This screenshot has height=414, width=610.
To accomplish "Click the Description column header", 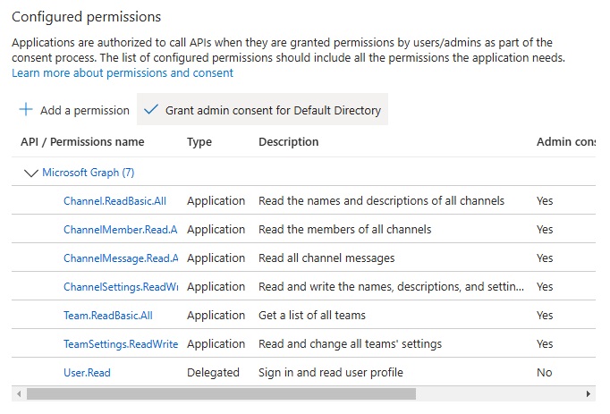I will pos(288,142).
